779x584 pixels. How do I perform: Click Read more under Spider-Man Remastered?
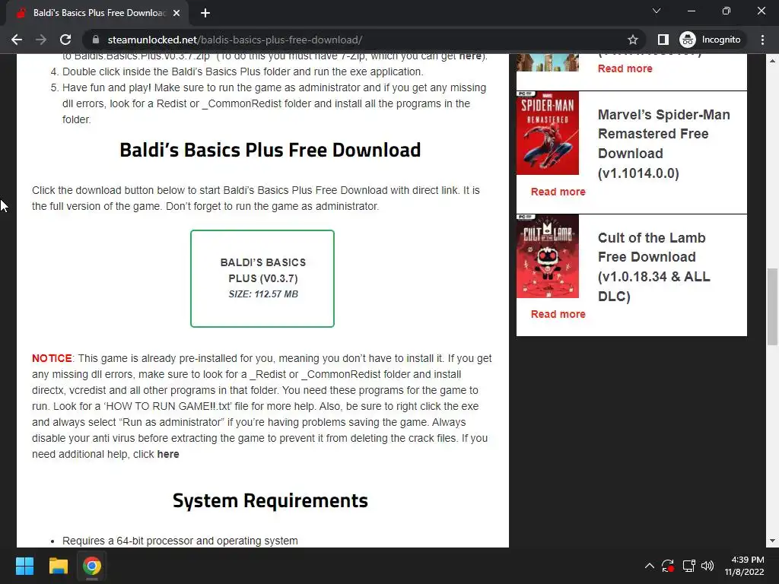point(558,192)
